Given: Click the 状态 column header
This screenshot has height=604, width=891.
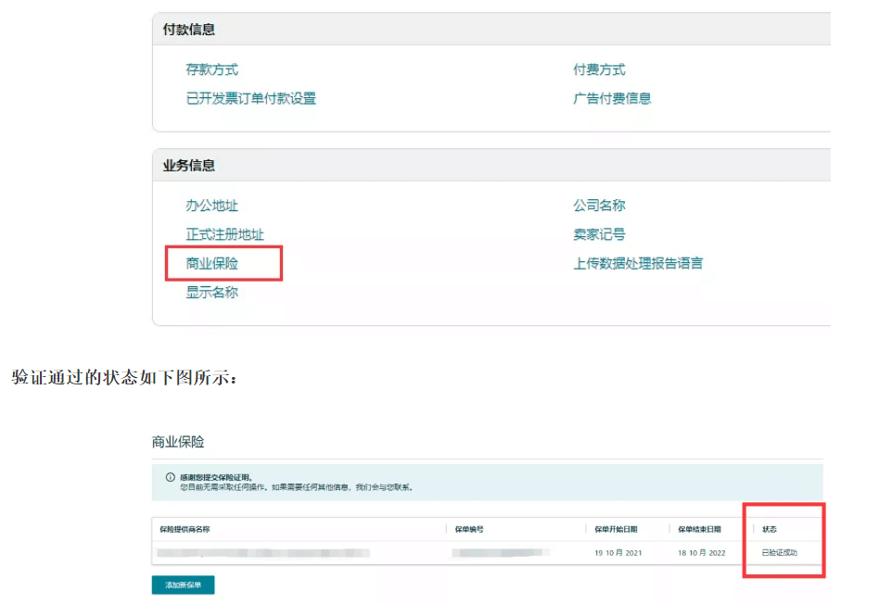Looking at the screenshot, I should [x=770, y=529].
